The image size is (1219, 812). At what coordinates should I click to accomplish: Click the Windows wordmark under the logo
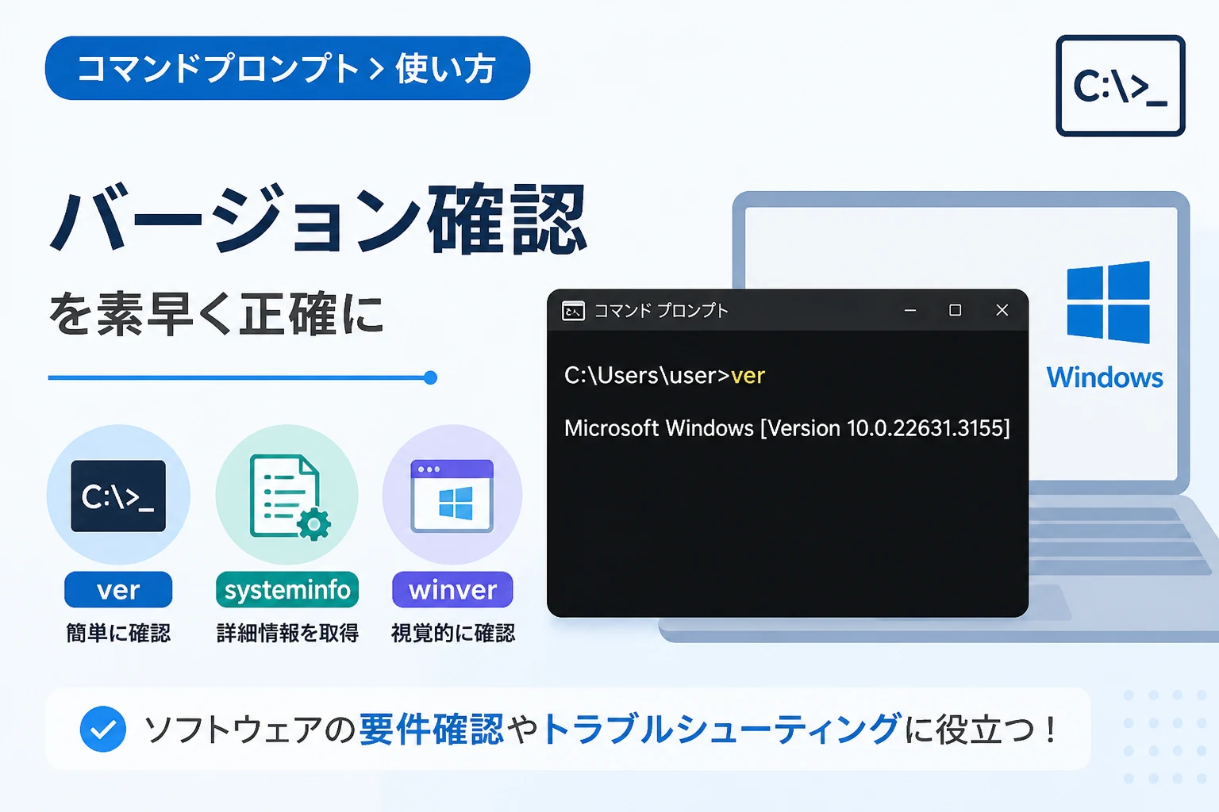pos(1105,377)
